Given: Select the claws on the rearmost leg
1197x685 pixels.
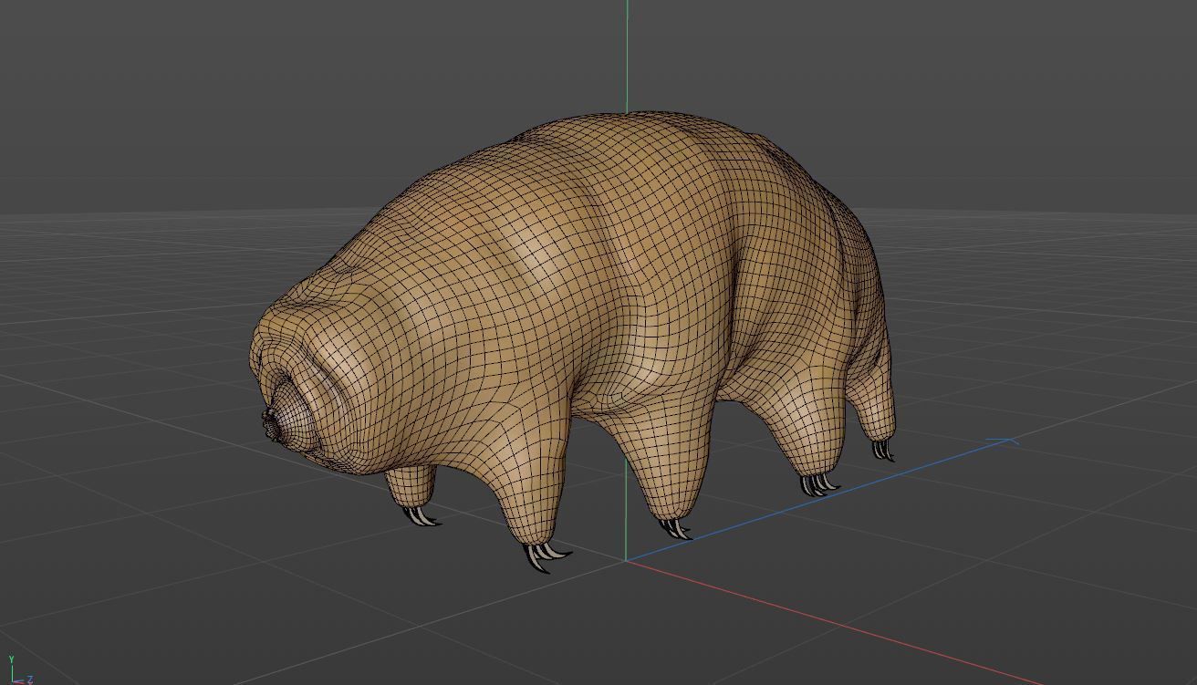Looking at the screenshot, I should click(x=883, y=450).
